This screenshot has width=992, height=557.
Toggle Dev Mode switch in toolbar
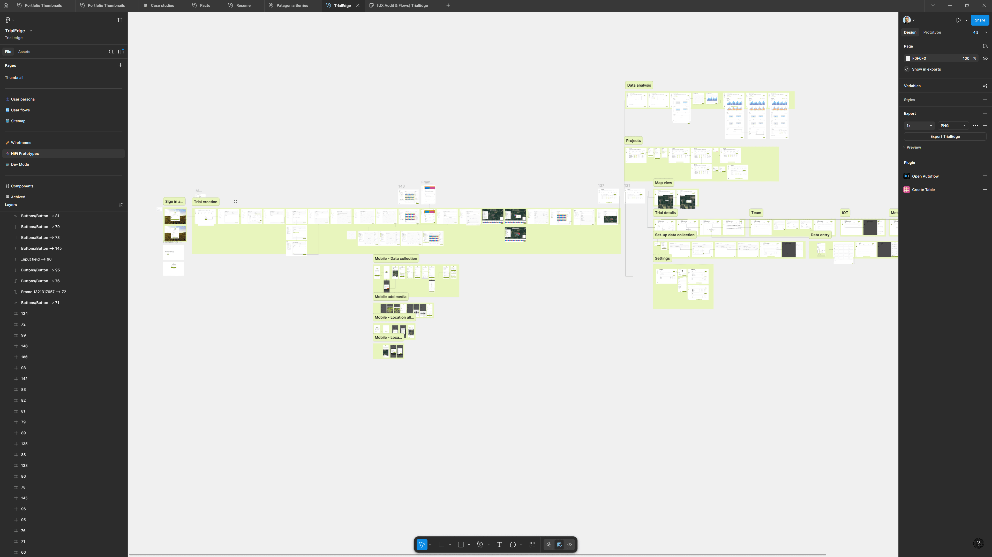[x=569, y=545]
